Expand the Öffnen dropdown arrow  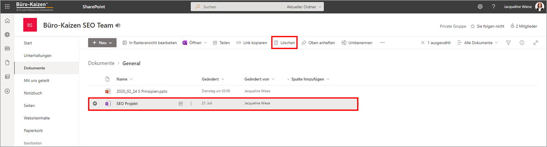205,43
